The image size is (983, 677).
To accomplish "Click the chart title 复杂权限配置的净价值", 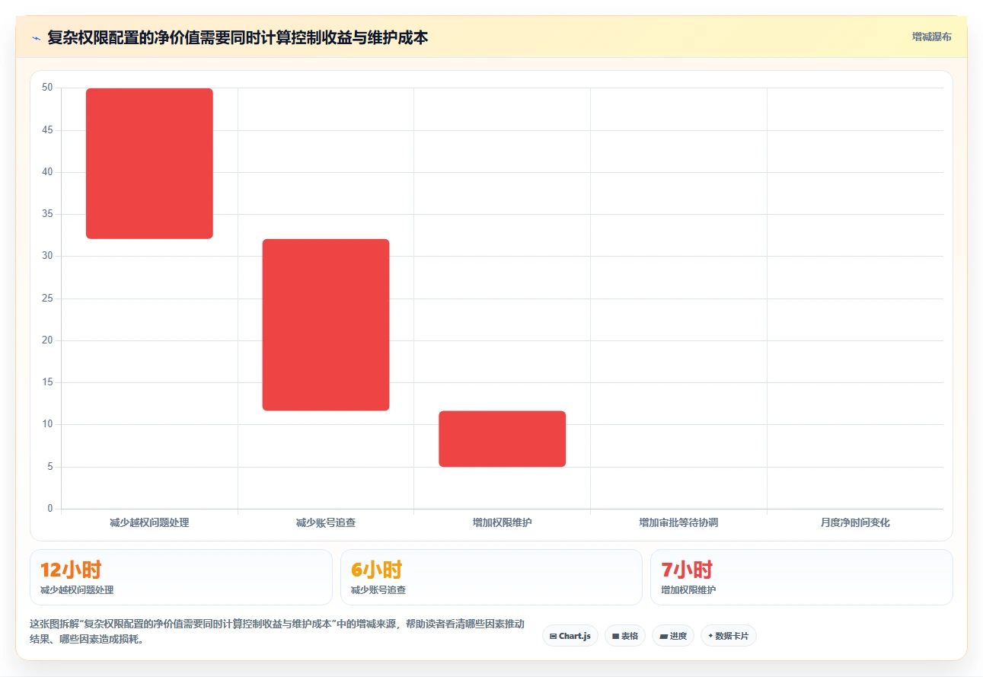I will point(238,37).
